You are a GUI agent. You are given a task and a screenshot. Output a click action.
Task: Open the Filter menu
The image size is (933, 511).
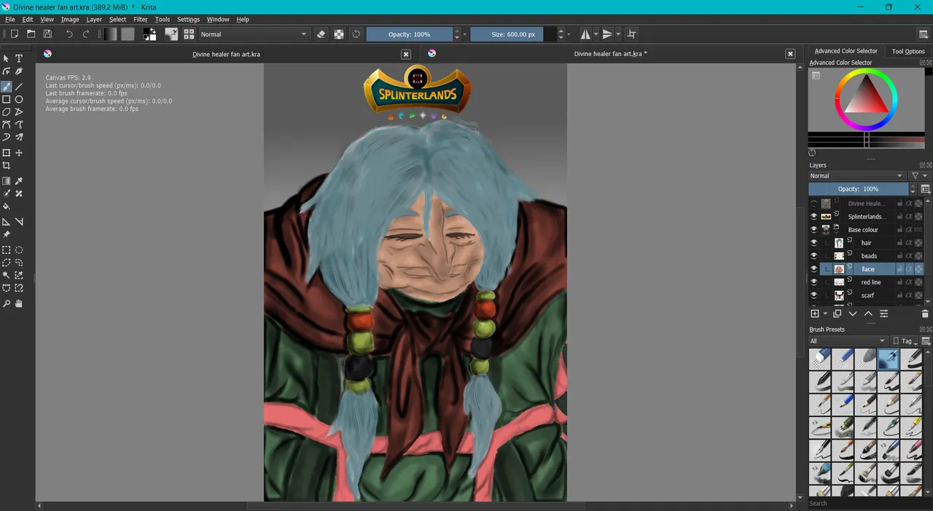[x=141, y=20]
